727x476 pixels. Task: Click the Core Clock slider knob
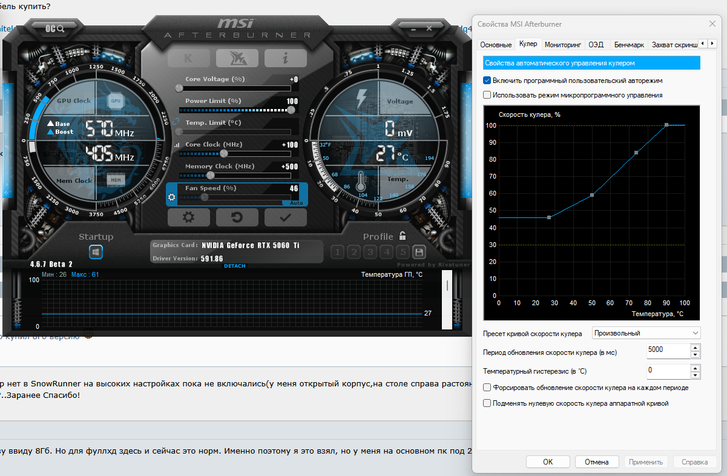pyautogui.click(x=224, y=153)
